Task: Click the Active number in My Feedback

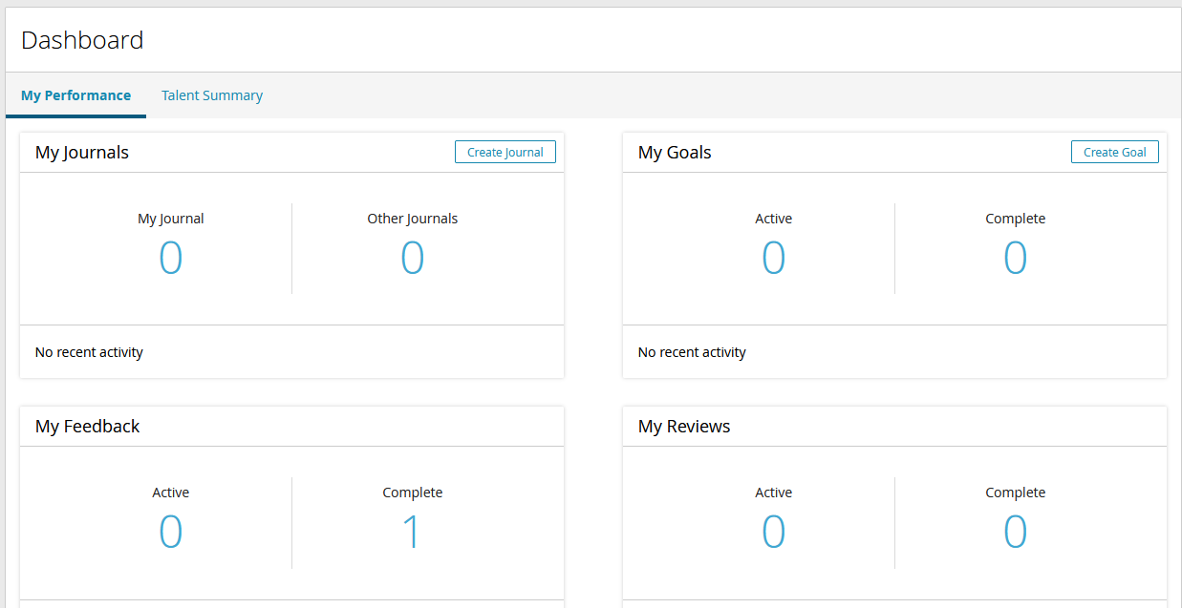Action: [x=170, y=533]
